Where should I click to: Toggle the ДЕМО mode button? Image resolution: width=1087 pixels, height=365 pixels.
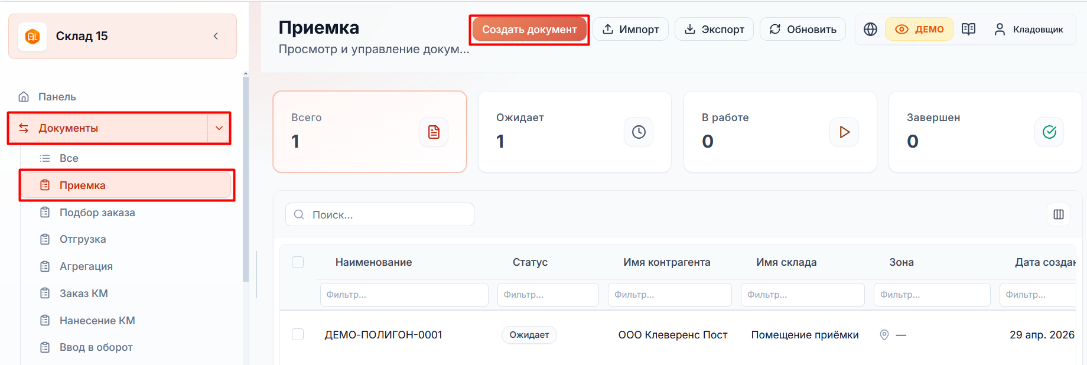[x=919, y=30]
